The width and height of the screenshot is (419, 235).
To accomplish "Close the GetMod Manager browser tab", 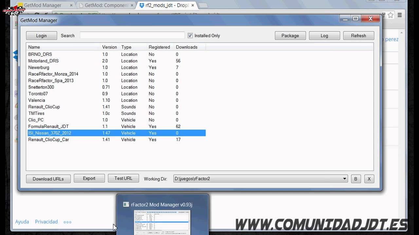I will coord(71,5).
